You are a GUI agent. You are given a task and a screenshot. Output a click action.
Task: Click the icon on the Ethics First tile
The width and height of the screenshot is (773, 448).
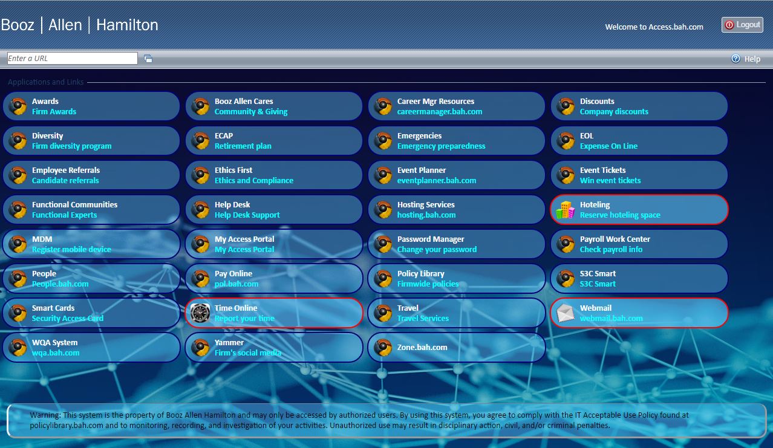pyautogui.click(x=200, y=175)
